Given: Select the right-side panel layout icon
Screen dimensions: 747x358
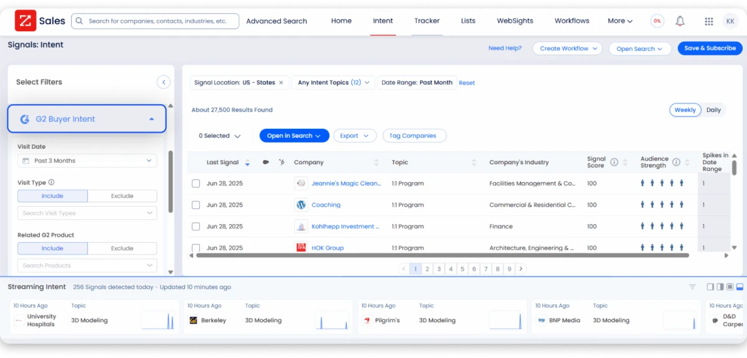Looking at the screenshot, I should (x=710, y=287).
